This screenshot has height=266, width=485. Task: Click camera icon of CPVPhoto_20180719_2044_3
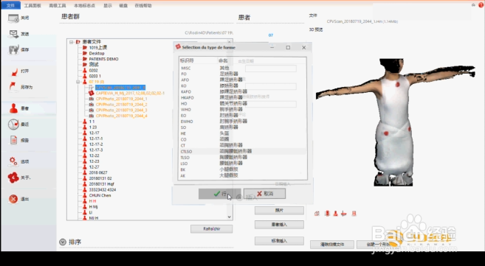92,111
